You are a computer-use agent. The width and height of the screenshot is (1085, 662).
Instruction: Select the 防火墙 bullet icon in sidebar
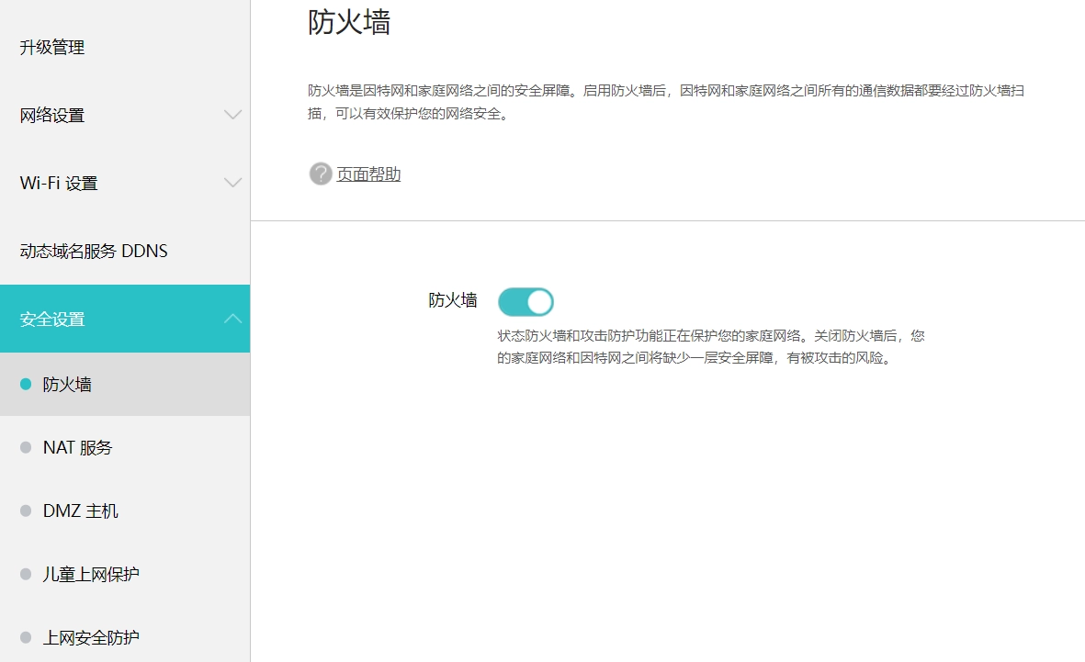pos(25,384)
